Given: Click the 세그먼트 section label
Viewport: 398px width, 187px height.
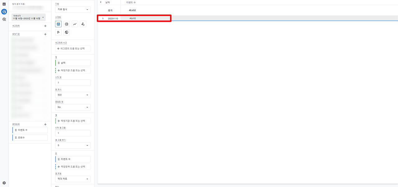Looking at the screenshot, I should [16, 26].
